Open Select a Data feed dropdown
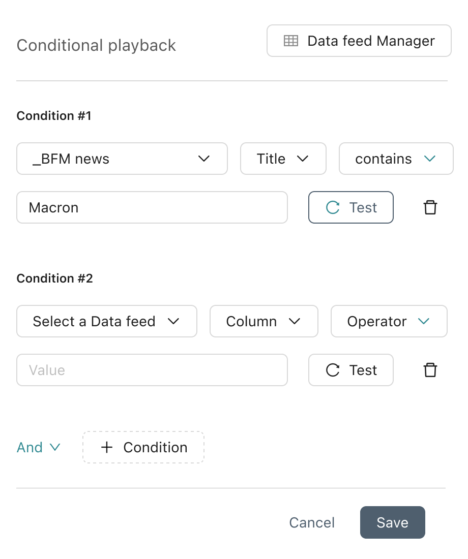The width and height of the screenshot is (468, 559). (107, 321)
